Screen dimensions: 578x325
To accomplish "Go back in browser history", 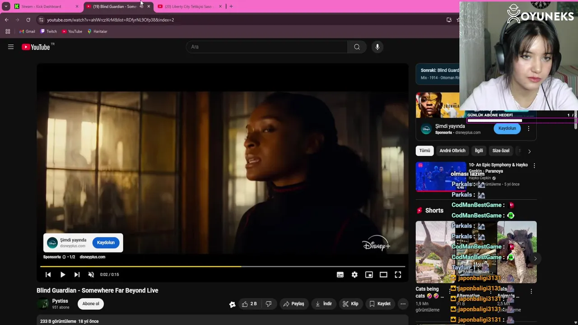I will (6, 20).
